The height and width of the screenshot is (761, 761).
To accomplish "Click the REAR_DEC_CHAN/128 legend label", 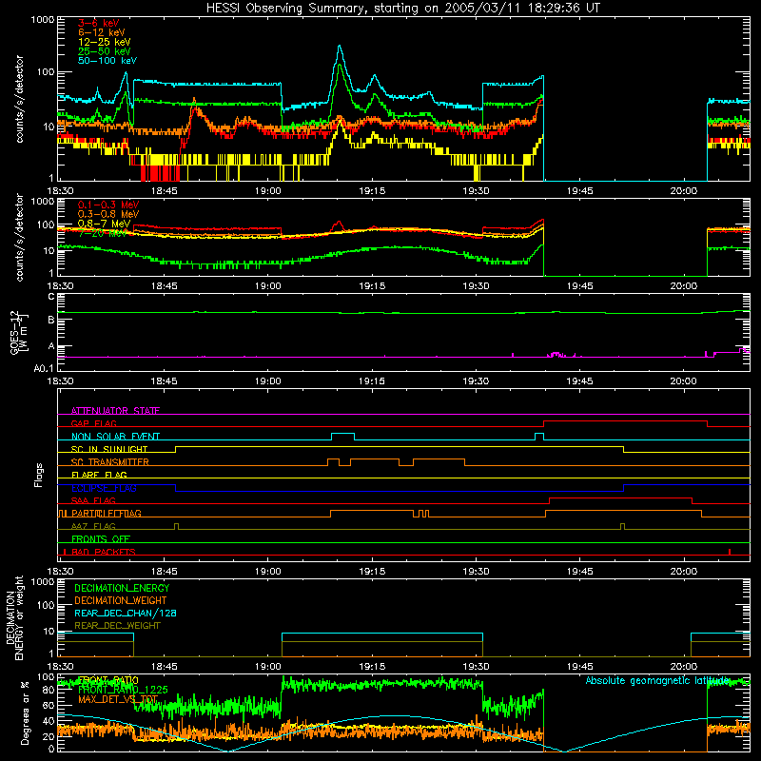I will click(126, 613).
